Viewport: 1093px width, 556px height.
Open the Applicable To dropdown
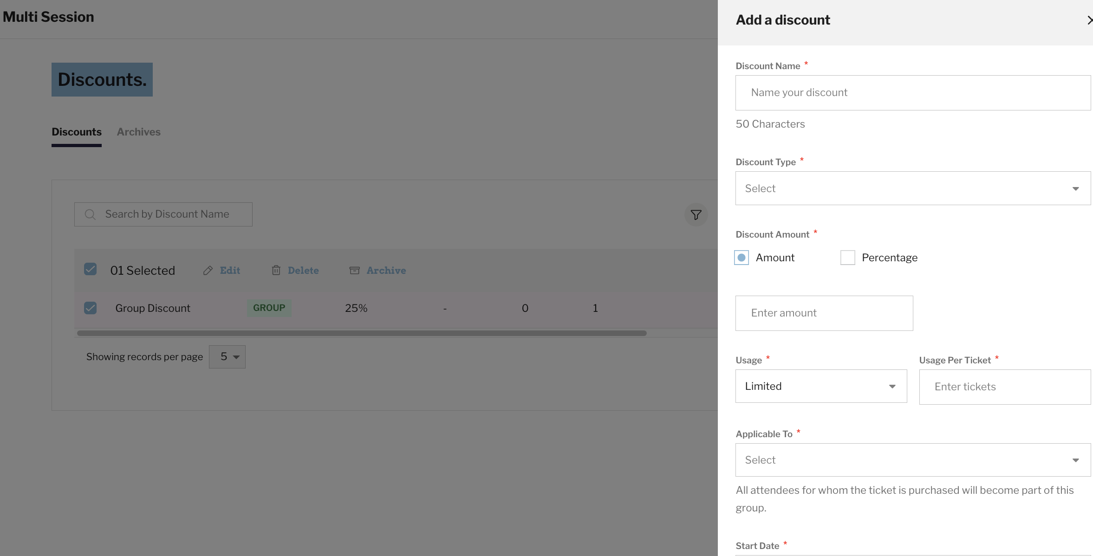click(913, 460)
